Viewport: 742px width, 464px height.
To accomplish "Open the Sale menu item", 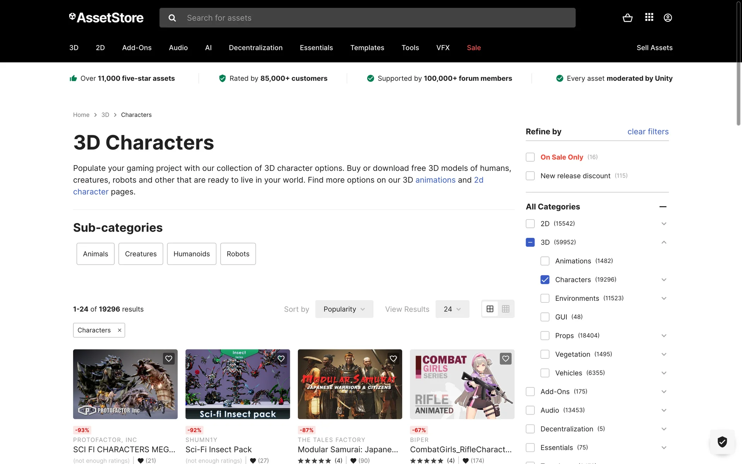I will [x=473, y=48].
